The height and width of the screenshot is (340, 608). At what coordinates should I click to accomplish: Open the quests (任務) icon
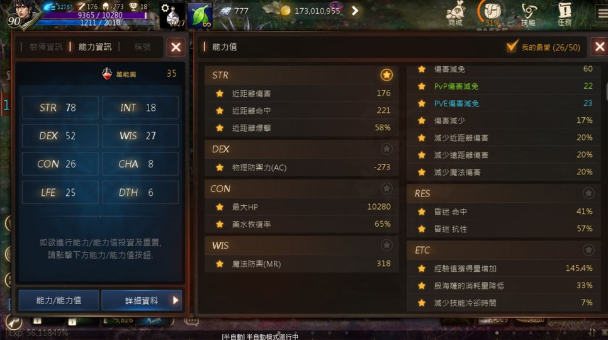coord(565,14)
